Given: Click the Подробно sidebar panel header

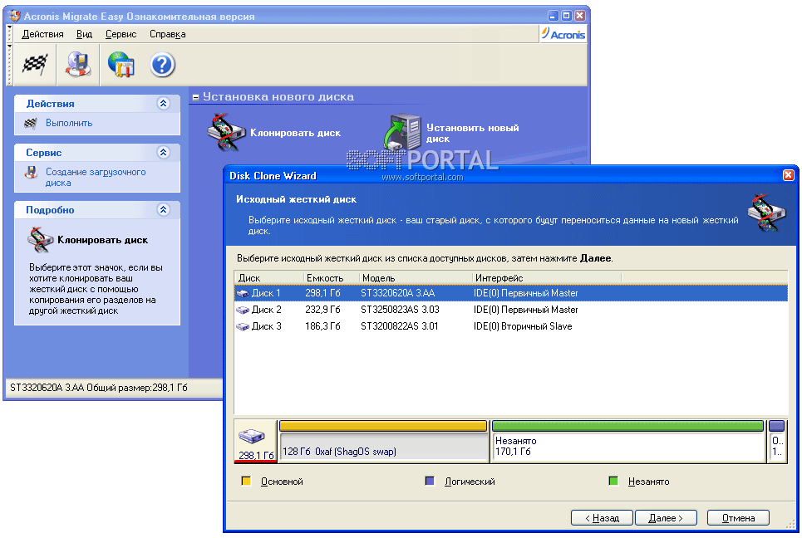Looking at the screenshot, I should click(97, 209).
